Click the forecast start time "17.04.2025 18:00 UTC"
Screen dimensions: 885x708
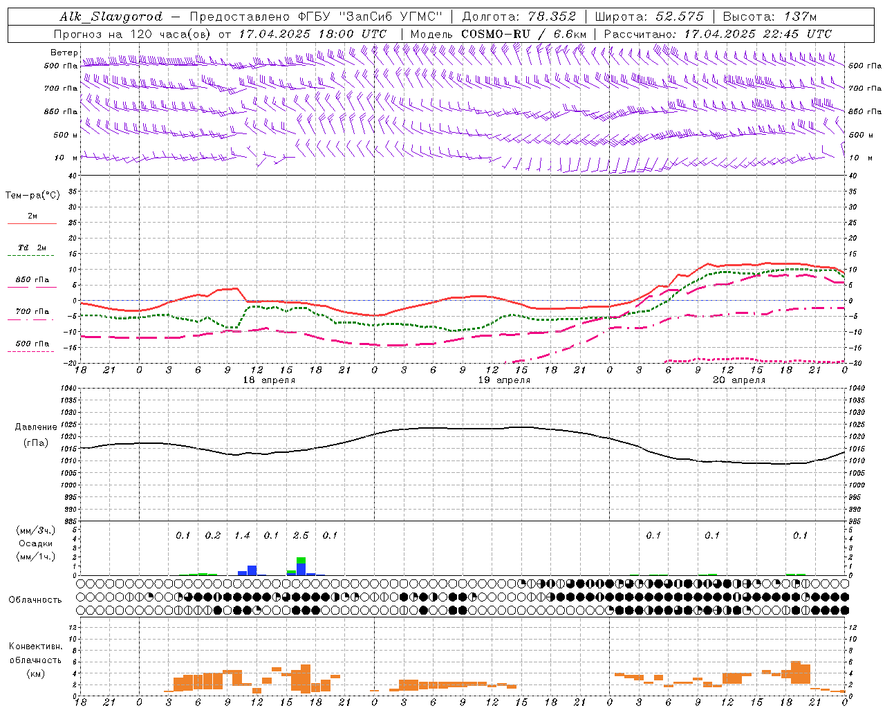click(x=313, y=34)
